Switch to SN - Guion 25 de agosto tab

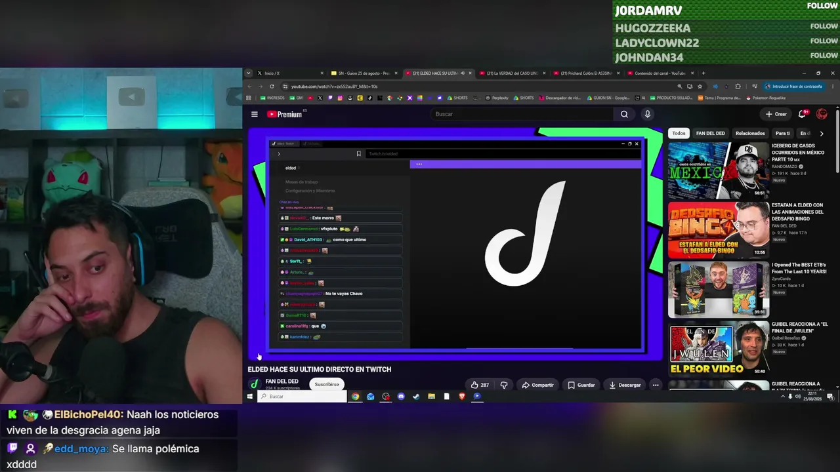tap(364, 73)
